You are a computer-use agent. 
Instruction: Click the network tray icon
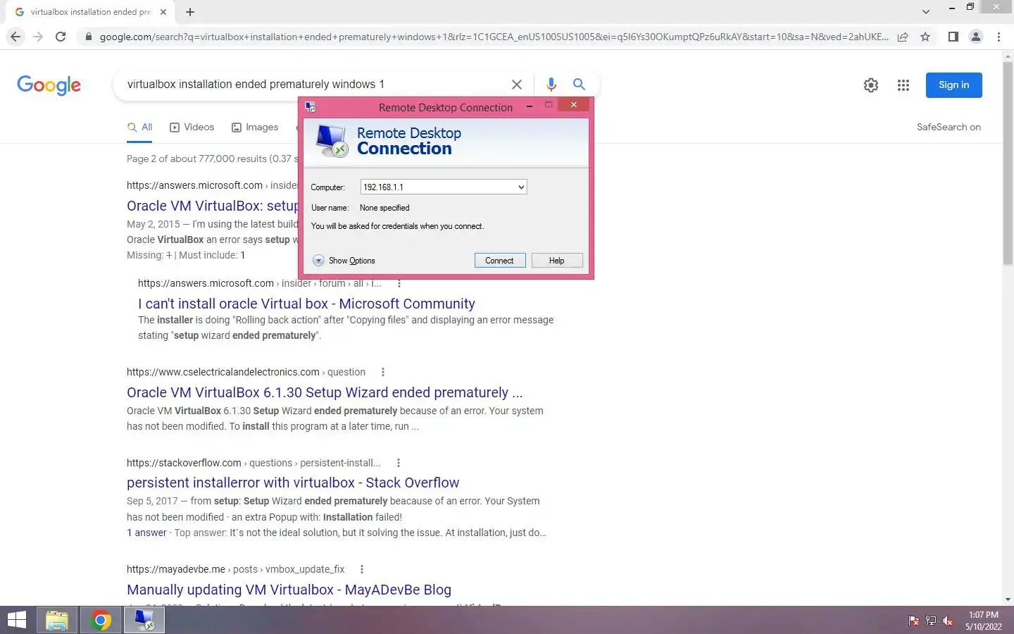pos(931,621)
